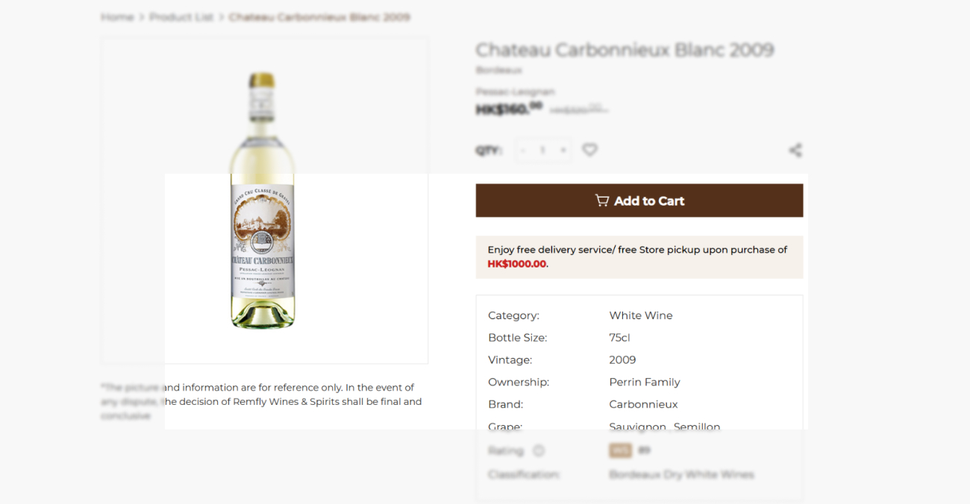Image resolution: width=970 pixels, height=504 pixels.
Task: Increase quantity with the plus stepper
Action: coord(563,150)
